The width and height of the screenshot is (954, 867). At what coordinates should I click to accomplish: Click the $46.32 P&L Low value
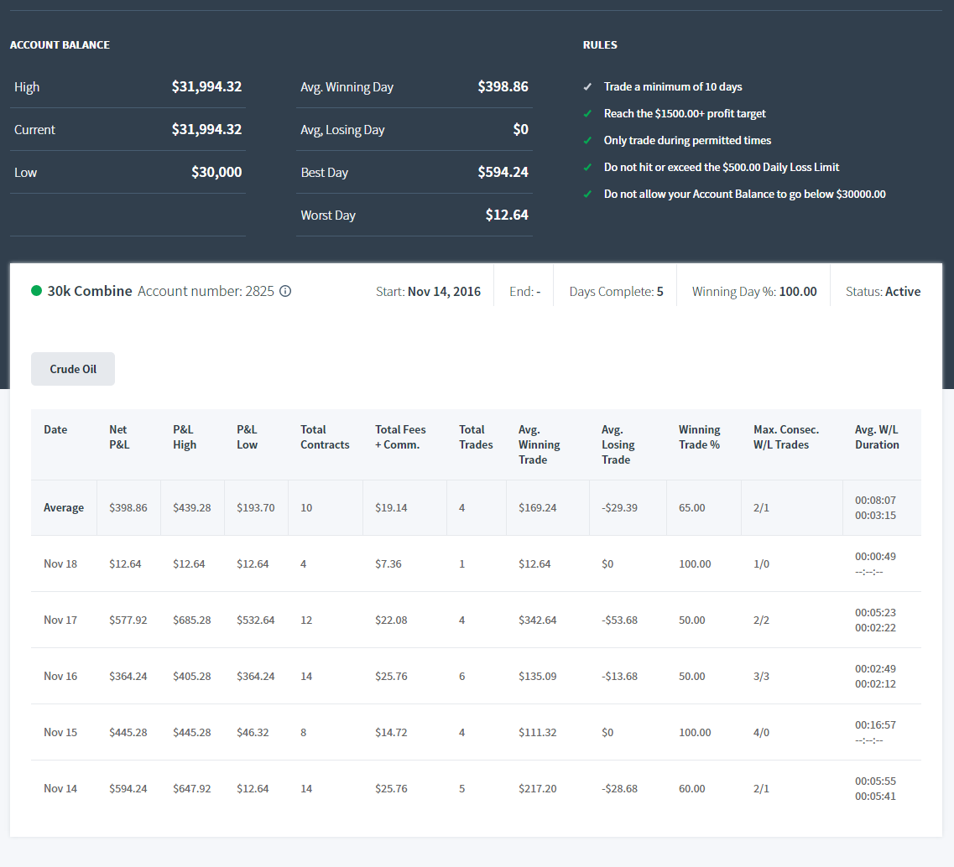tap(253, 733)
